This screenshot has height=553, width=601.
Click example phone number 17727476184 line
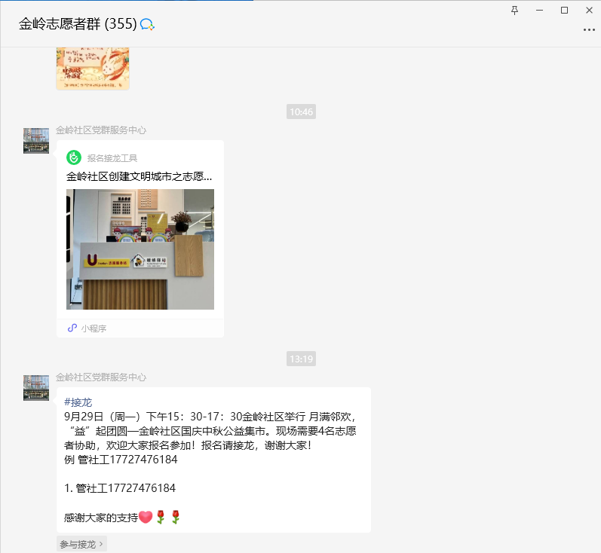pyautogui.click(x=121, y=459)
